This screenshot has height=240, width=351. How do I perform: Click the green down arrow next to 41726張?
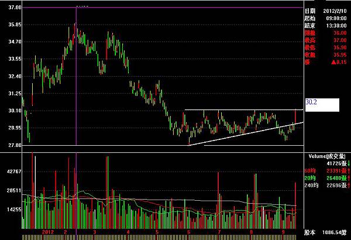[x=349, y=163]
